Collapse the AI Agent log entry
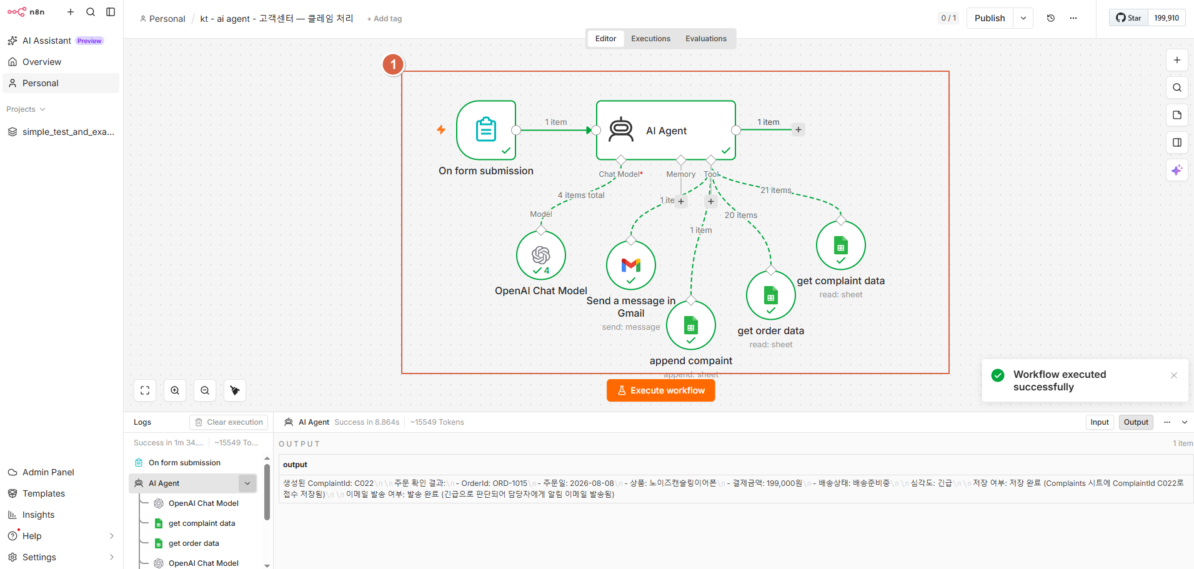Viewport: 1194px width, 569px height. [247, 483]
